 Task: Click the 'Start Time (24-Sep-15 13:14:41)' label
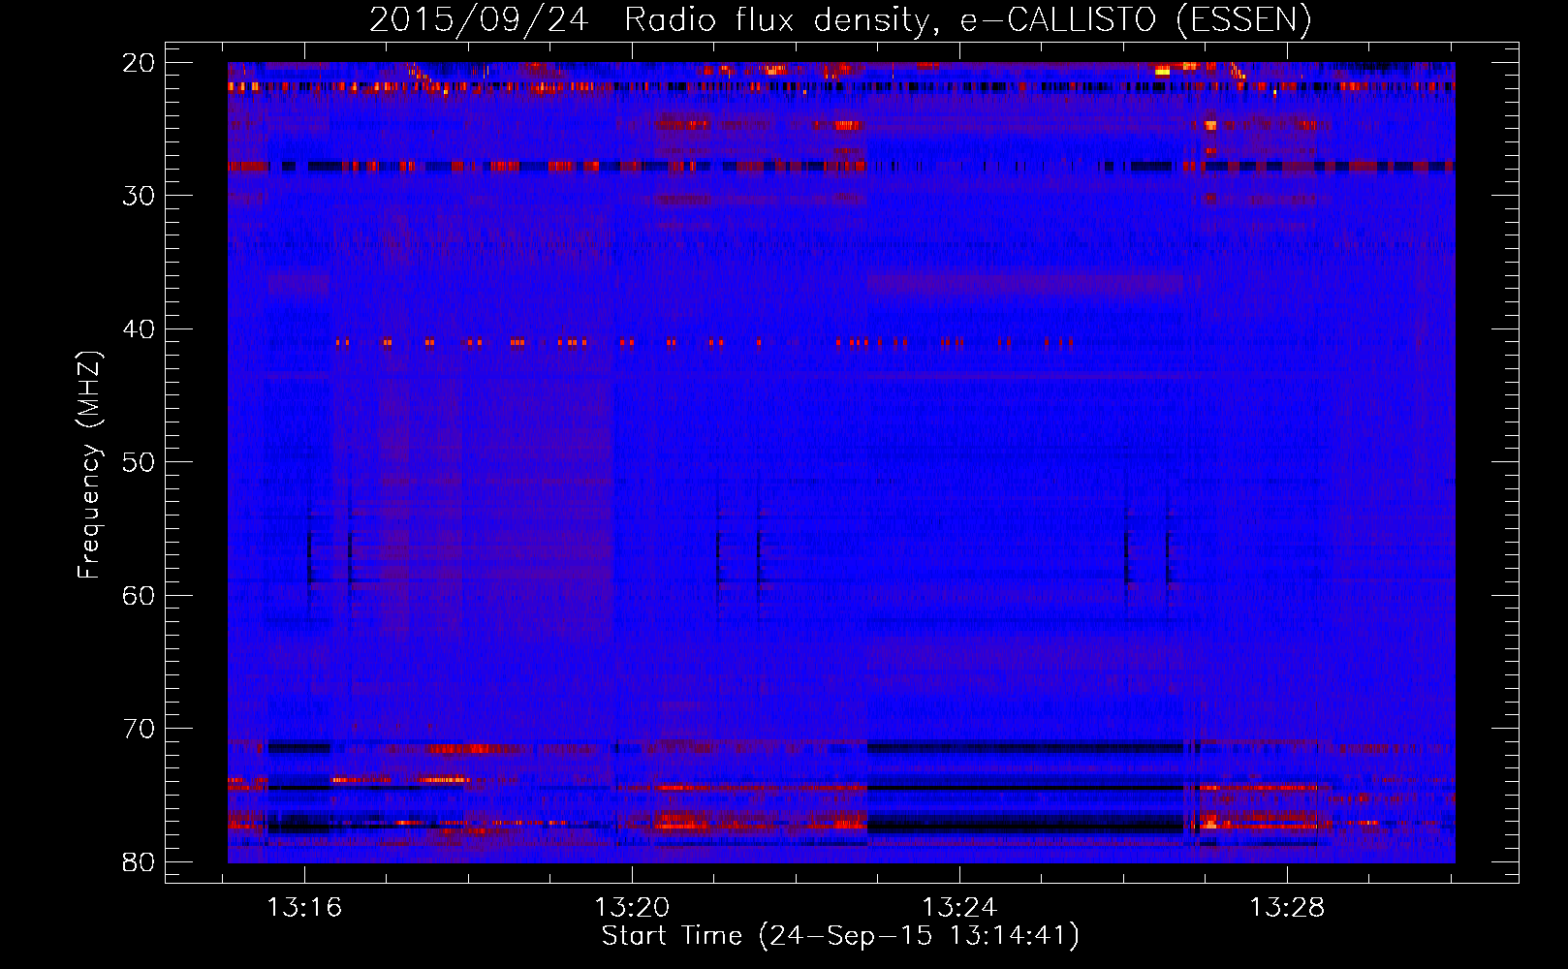pyautogui.click(x=840, y=936)
